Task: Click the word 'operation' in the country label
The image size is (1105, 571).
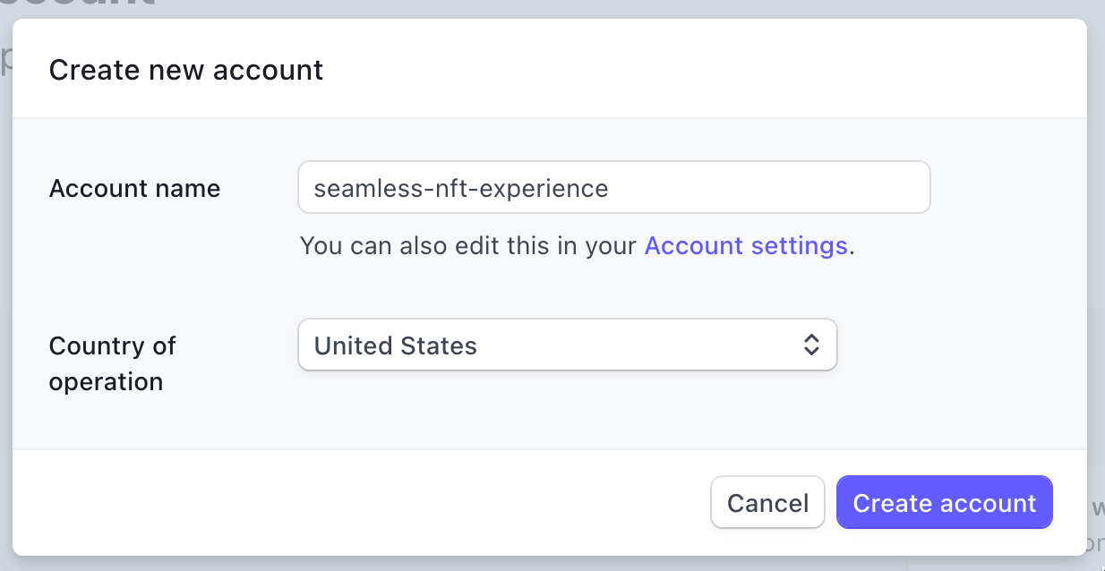Action: click(106, 381)
